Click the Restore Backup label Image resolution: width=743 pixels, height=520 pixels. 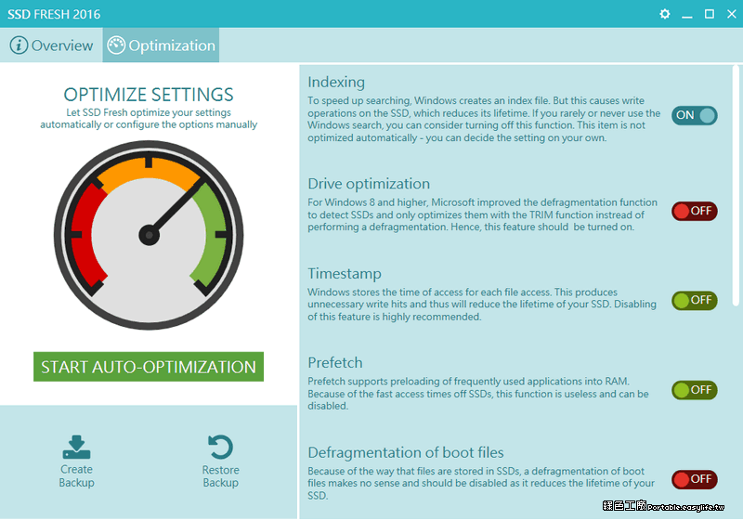click(220, 476)
